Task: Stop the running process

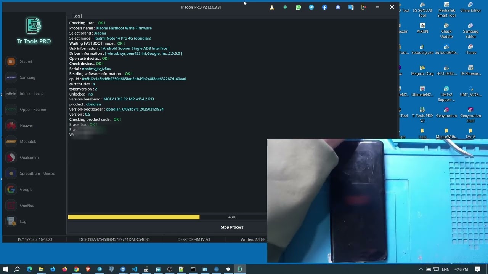Action: pos(232,227)
